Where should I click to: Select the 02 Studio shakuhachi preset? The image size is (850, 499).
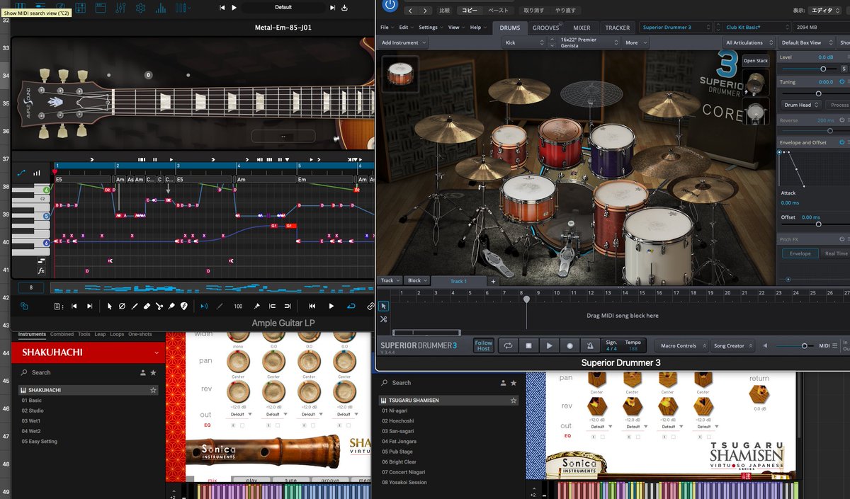tap(33, 411)
